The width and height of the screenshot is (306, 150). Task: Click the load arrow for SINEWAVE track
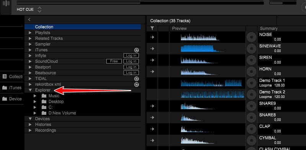pyautogui.click(x=152, y=49)
